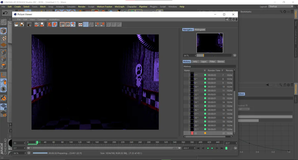Open the Picture Viewer File menu
298x160 pixels.
pyautogui.click(x=19, y=20)
